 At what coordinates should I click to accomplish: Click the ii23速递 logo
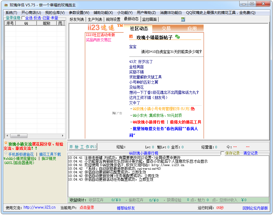tap(101, 27)
